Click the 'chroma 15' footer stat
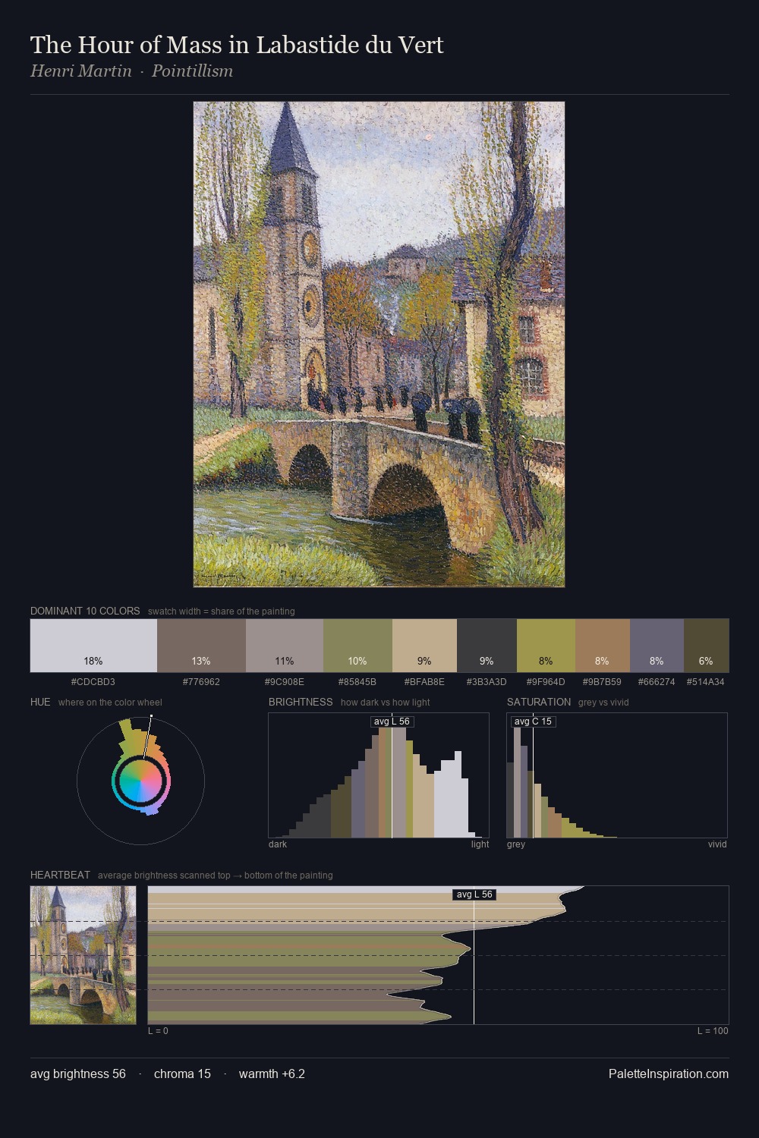The image size is (759, 1138). [x=182, y=1074]
